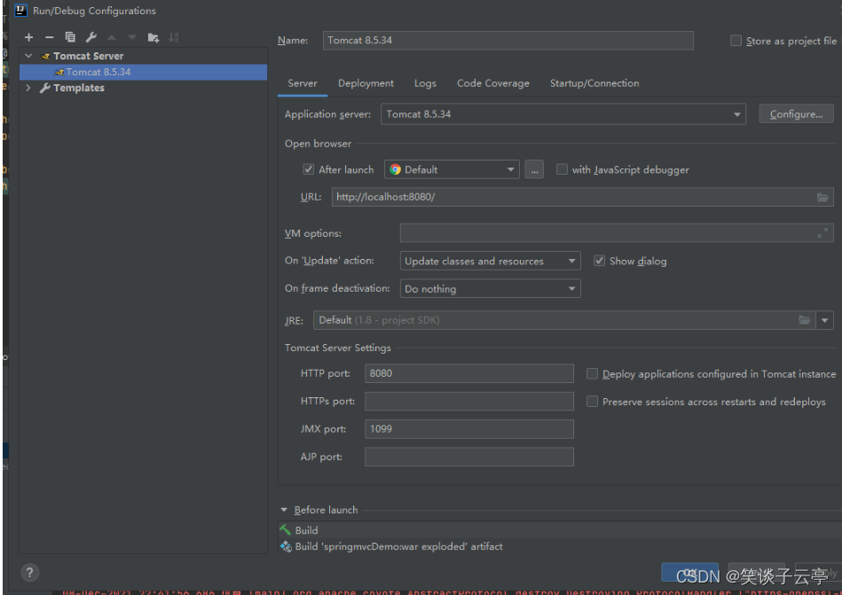The height and width of the screenshot is (595, 842).
Task: Add a new run configuration
Action: (x=29, y=37)
